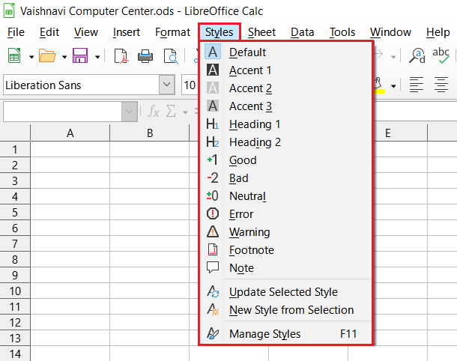
Task: Open the Insert menu
Action: (127, 32)
